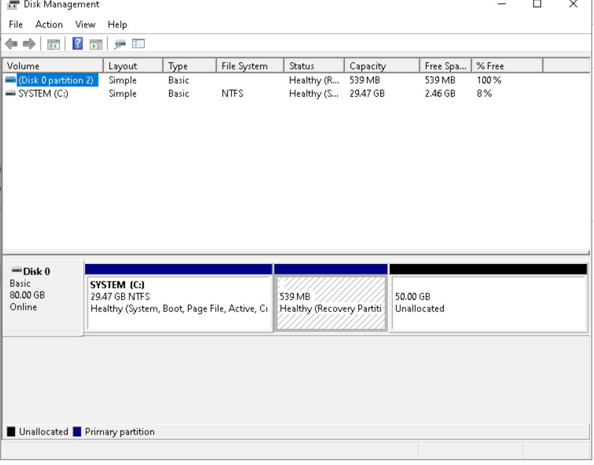Click the Forward arrow toolbar icon

[29, 44]
